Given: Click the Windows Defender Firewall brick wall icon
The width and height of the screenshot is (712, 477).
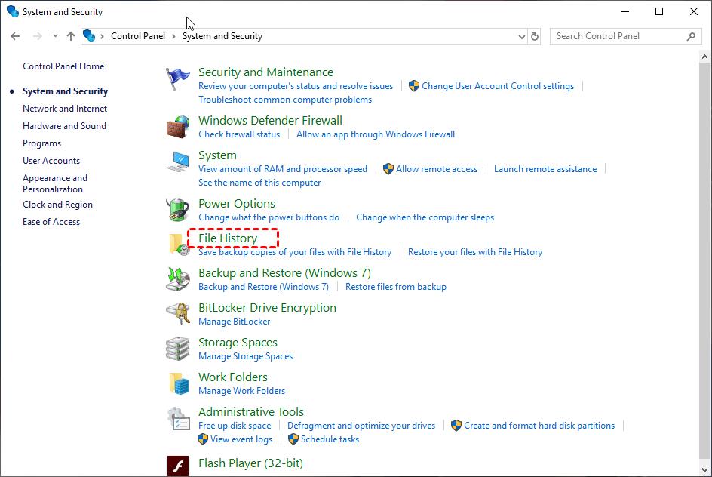Looking at the screenshot, I should coord(178,126).
